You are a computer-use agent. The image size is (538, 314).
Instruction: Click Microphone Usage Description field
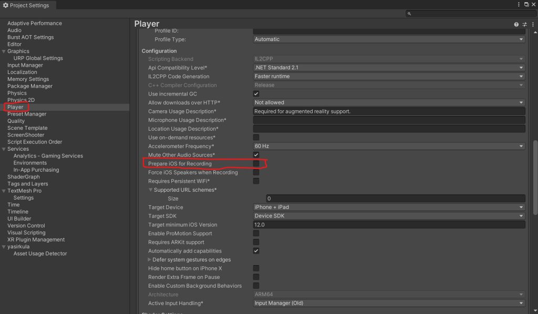point(389,120)
